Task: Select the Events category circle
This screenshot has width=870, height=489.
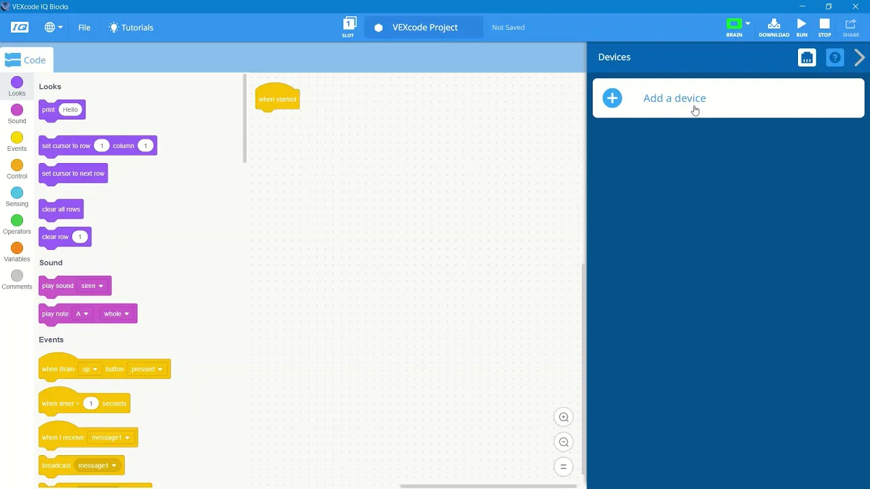Action: 17,138
